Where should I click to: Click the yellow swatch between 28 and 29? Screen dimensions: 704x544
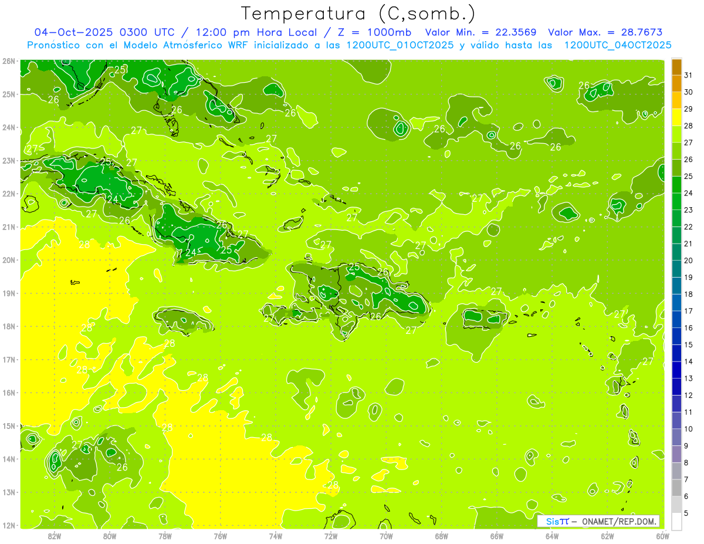tap(676, 117)
